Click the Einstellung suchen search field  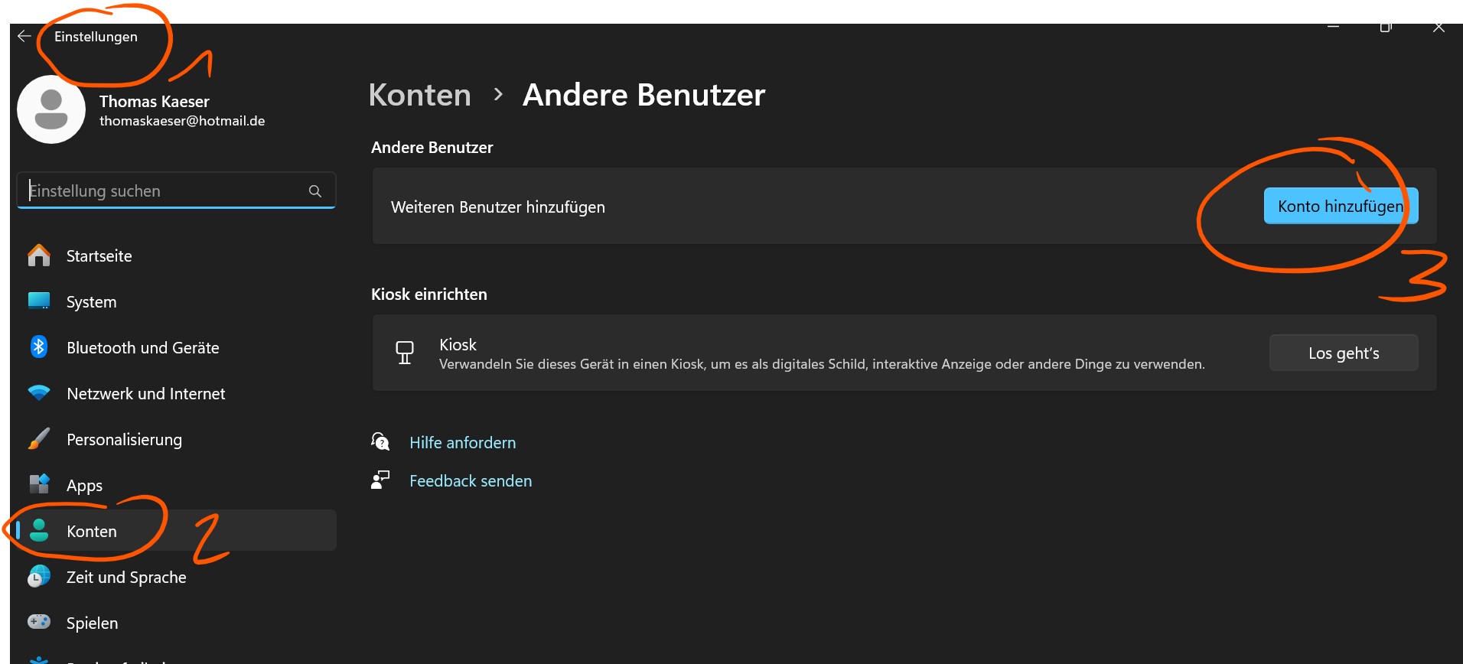165,191
